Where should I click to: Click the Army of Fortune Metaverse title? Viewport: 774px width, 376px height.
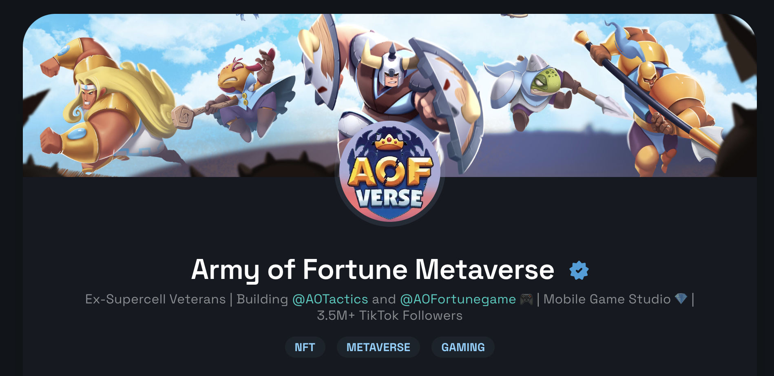[x=373, y=270]
